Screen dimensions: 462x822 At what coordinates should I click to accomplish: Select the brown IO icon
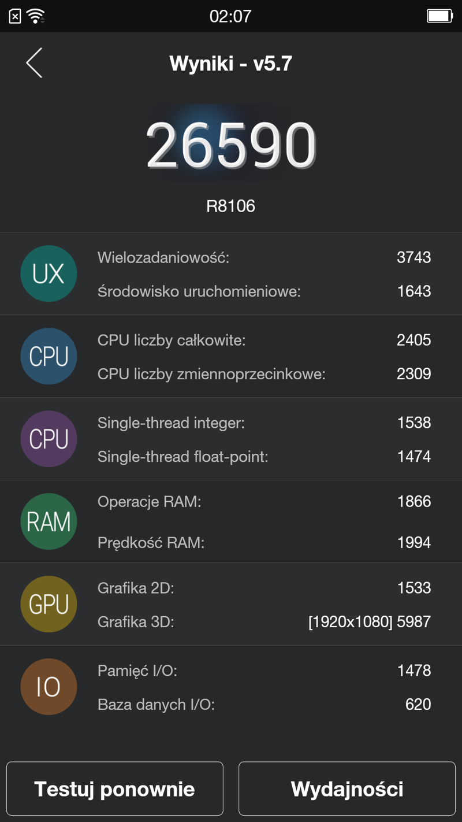point(49,687)
